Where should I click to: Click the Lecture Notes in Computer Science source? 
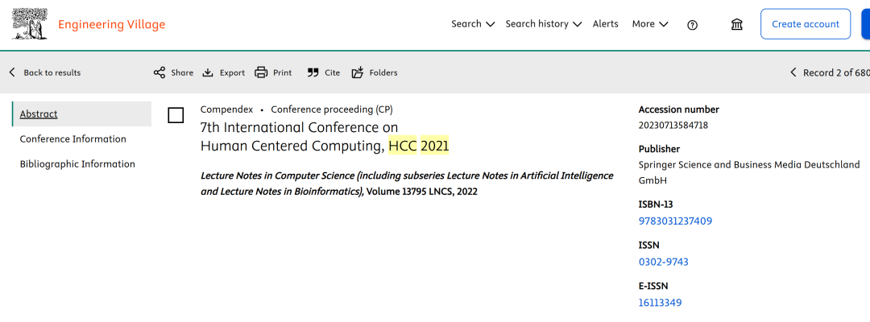(407, 184)
